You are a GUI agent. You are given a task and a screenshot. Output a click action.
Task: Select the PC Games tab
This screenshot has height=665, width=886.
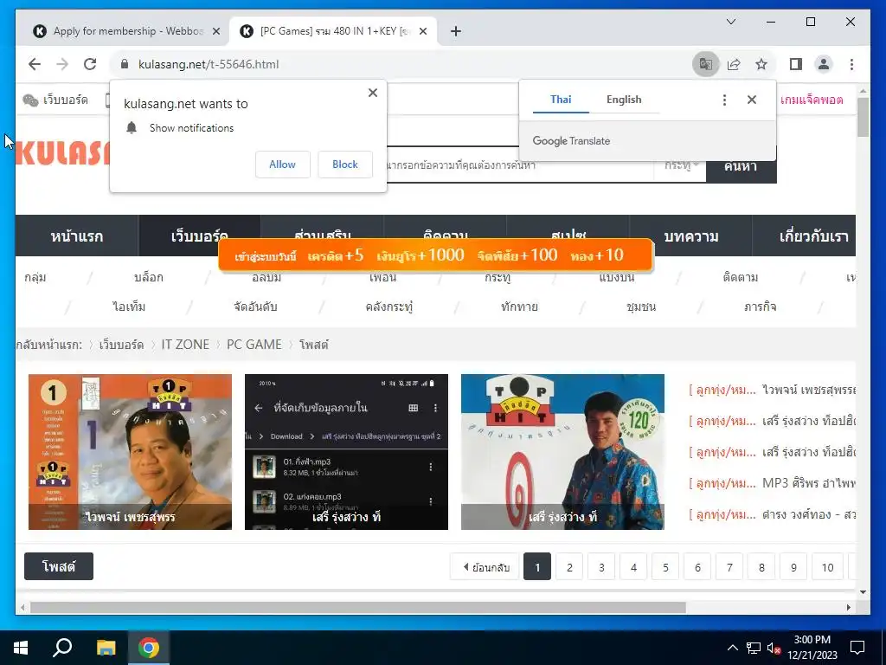(x=333, y=31)
